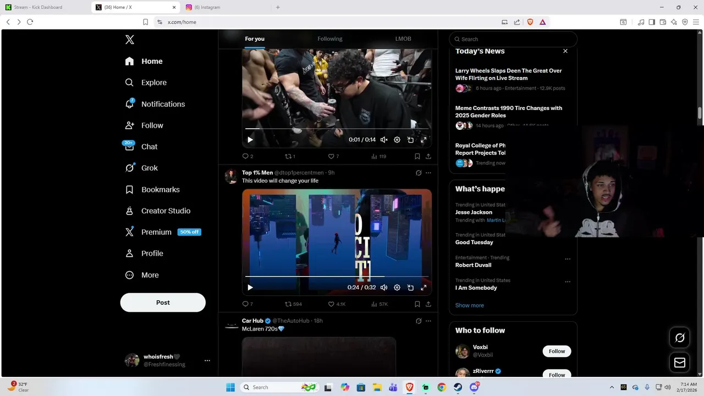This screenshot has width=704, height=396.
Task: Toggle Brave sidebar panel
Action: coord(652,22)
